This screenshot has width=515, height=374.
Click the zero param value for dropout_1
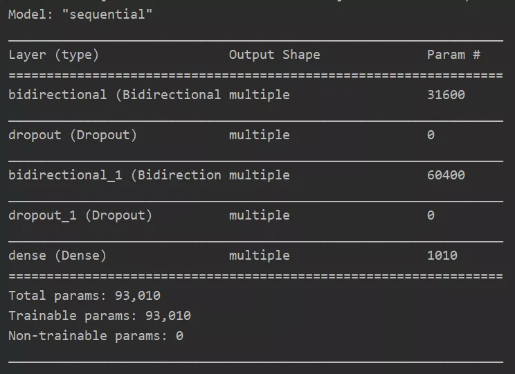click(431, 215)
